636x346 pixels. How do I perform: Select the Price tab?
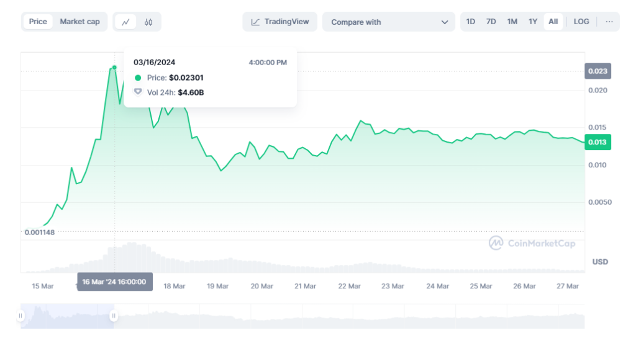coord(38,22)
